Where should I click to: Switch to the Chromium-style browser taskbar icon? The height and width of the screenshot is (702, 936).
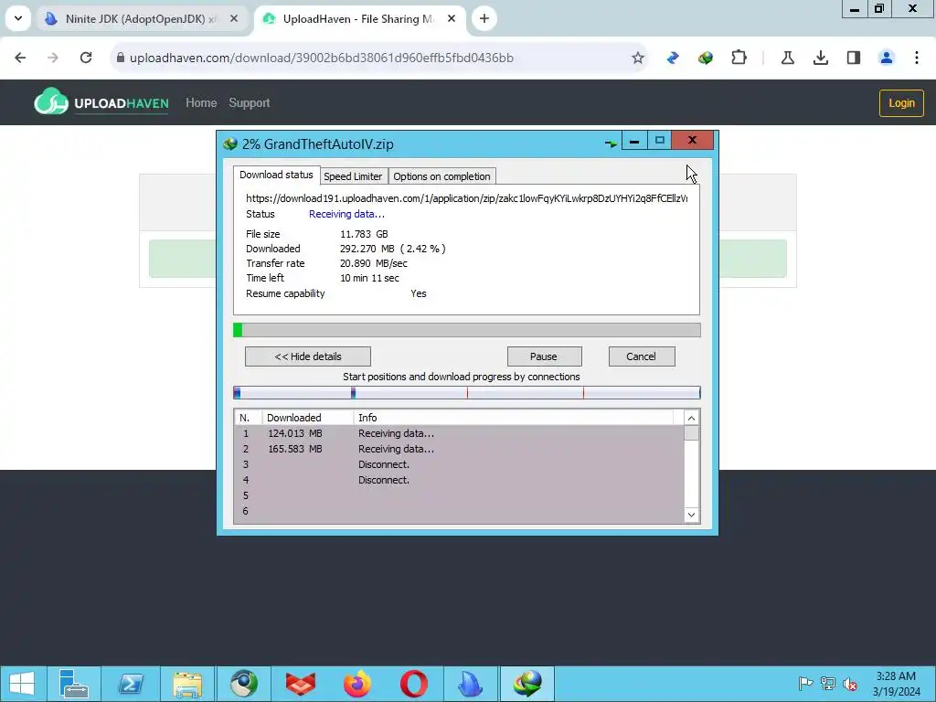point(244,684)
